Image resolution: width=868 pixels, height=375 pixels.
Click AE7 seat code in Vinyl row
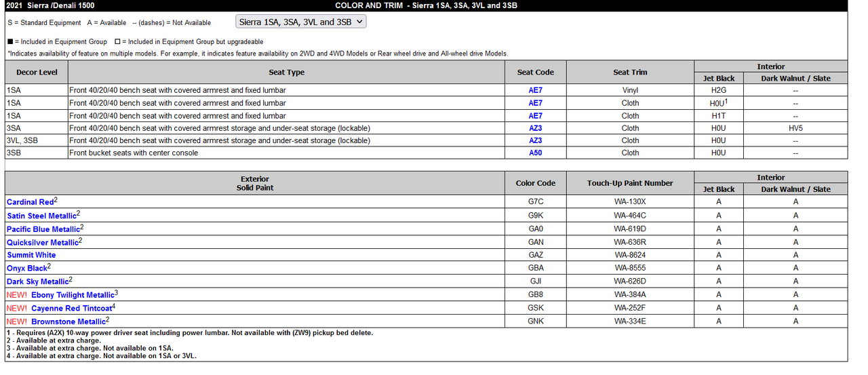(536, 90)
